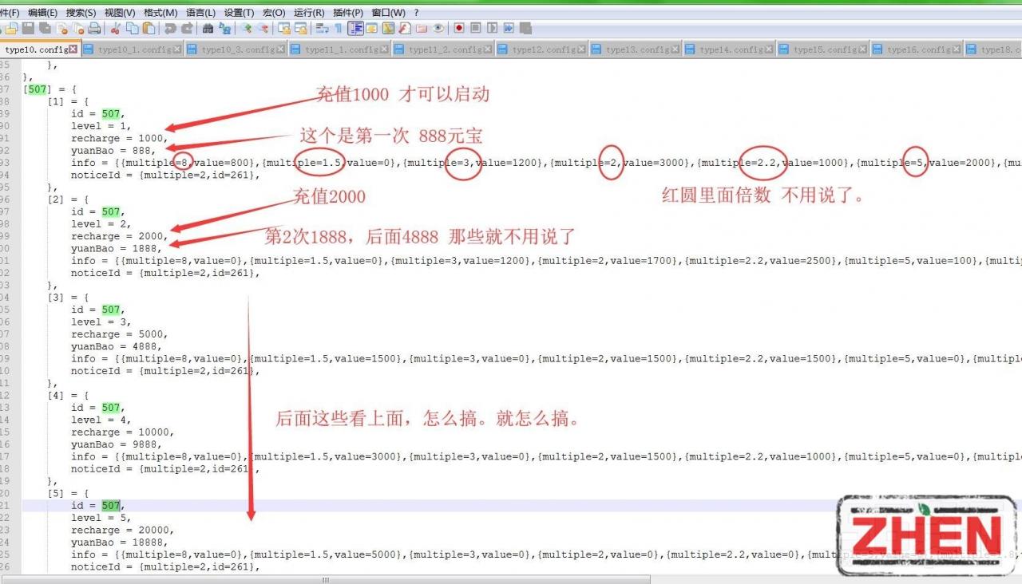1022x584 pixels.
Task: Close the current document using the toolbar
Action: pyautogui.click(x=62, y=28)
